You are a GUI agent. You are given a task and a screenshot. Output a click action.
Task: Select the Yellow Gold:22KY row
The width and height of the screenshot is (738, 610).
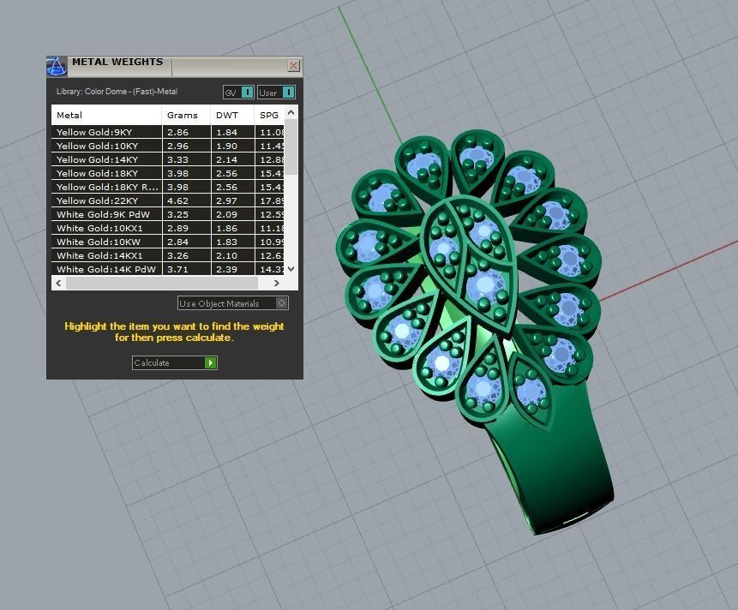point(167,200)
